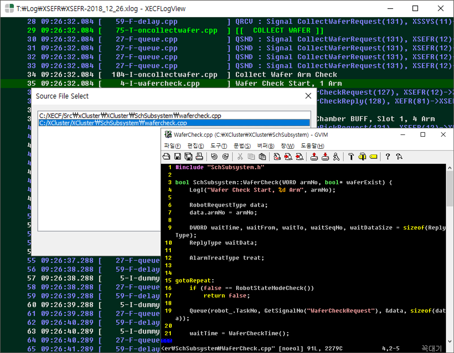454x353 pixels.
Task: Jump to tag using the yellow tag icon
Action: [373, 156]
